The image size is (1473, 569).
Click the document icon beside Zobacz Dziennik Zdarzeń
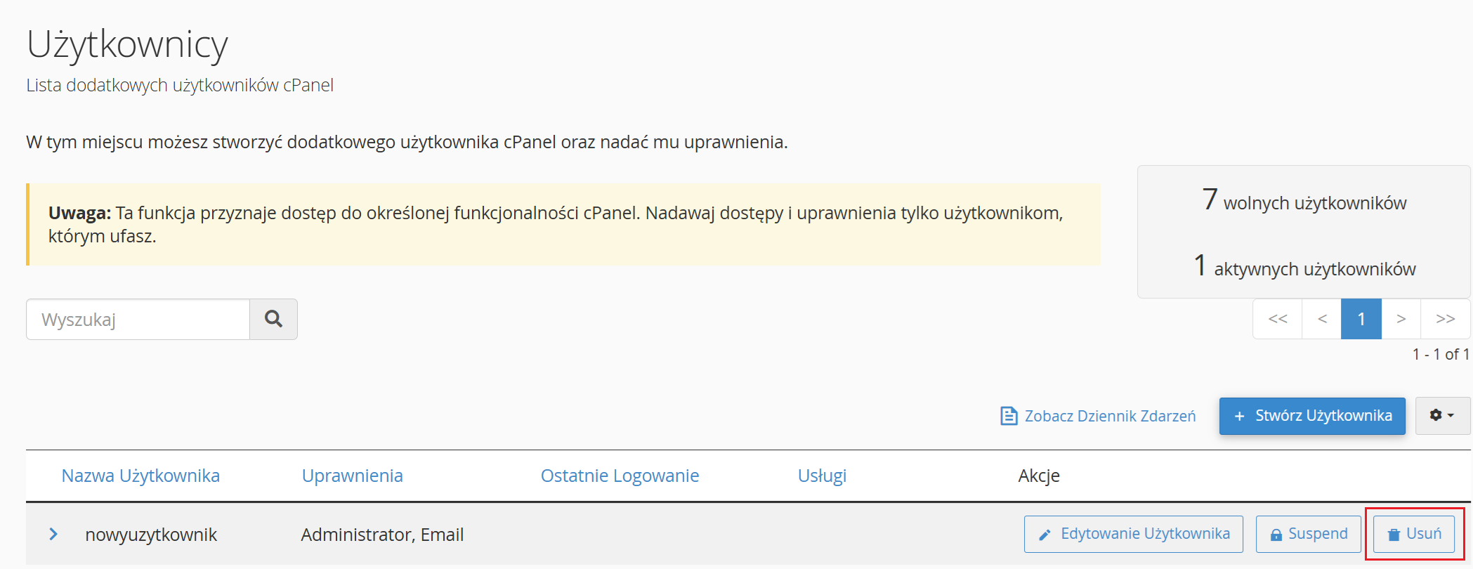click(x=1009, y=416)
